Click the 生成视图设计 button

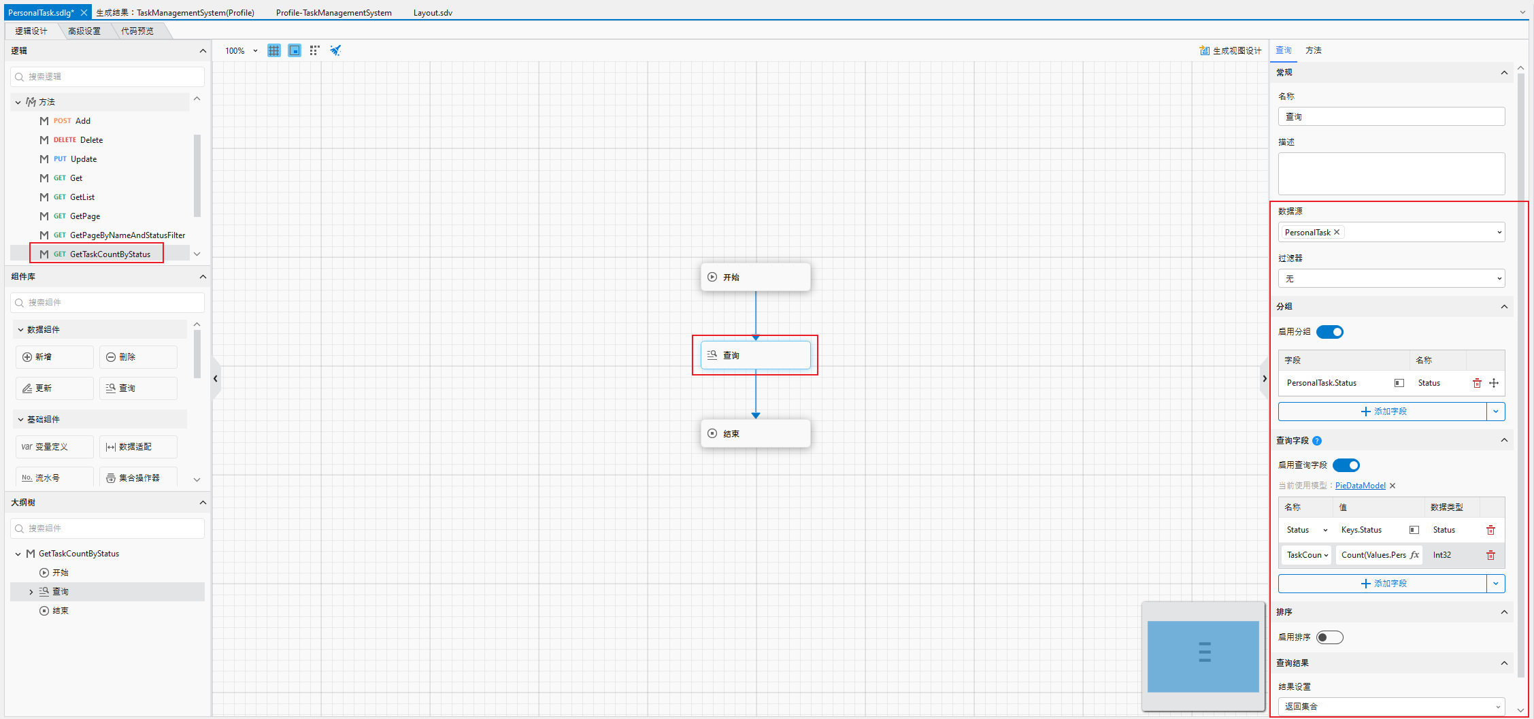[x=1231, y=50]
